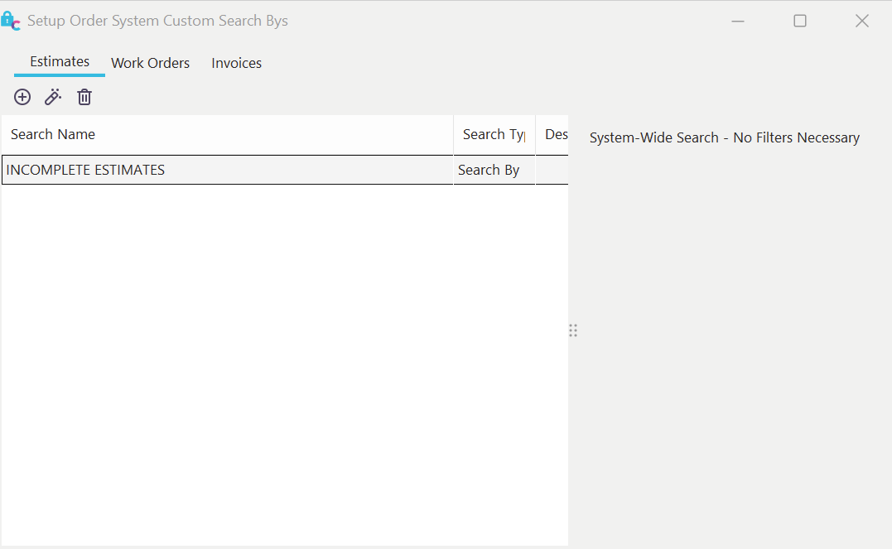Minimize the Setup Order System window

[738, 22]
